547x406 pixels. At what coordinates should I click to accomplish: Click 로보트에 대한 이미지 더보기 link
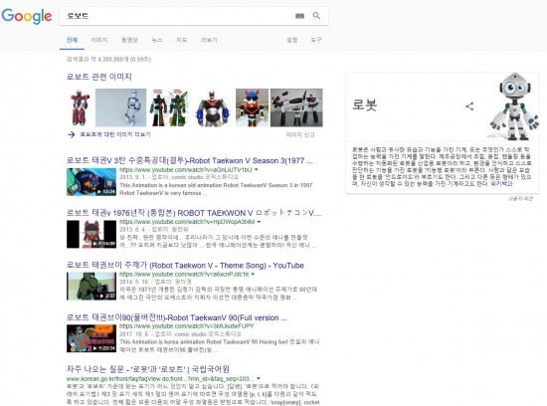(x=115, y=134)
